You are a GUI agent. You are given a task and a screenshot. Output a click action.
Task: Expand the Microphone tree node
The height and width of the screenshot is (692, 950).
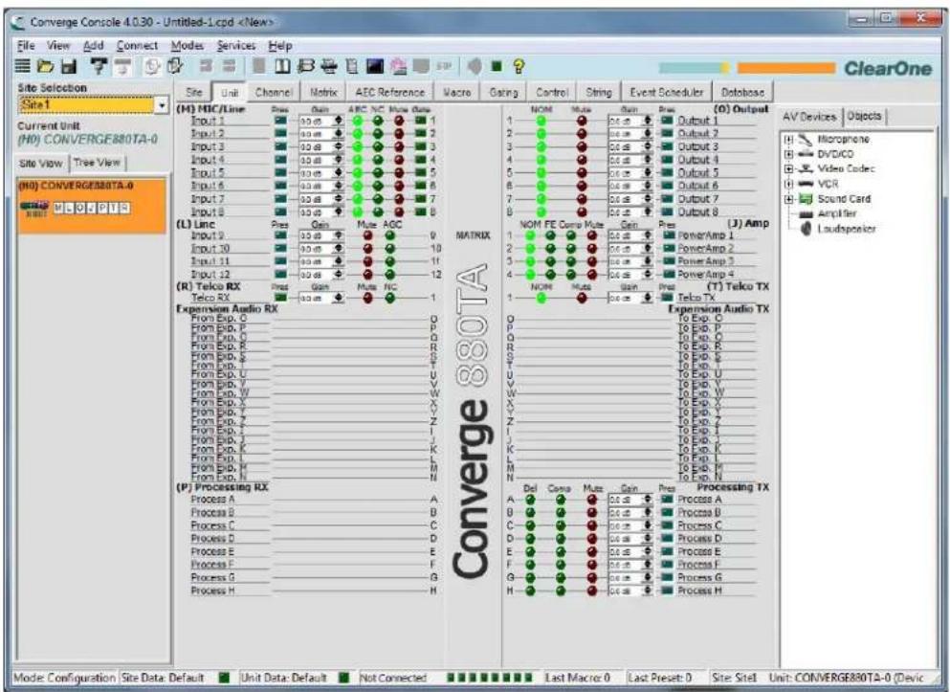click(789, 140)
